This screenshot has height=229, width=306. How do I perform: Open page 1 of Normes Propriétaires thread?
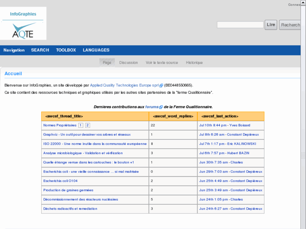click(81, 125)
